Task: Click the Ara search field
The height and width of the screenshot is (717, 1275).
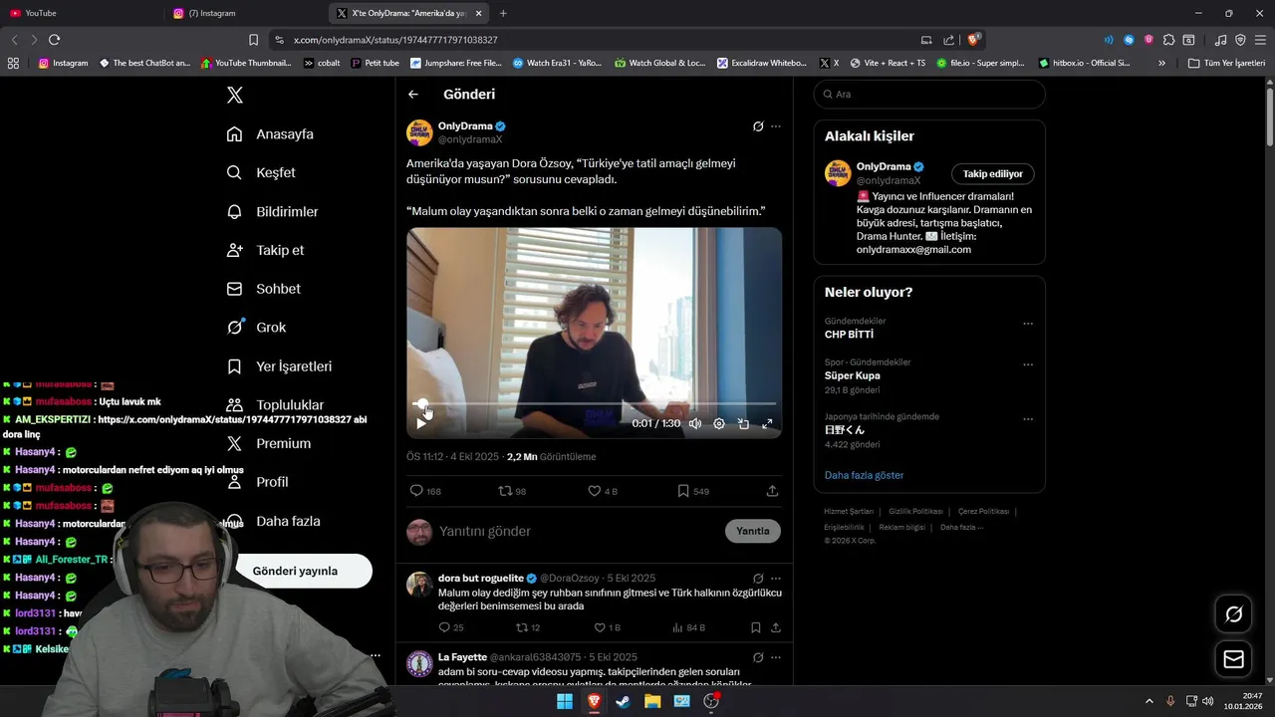Action: [929, 95]
